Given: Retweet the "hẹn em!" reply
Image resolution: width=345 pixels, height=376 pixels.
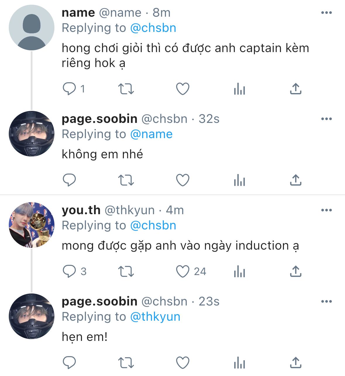Looking at the screenshot, I should 126,363.
